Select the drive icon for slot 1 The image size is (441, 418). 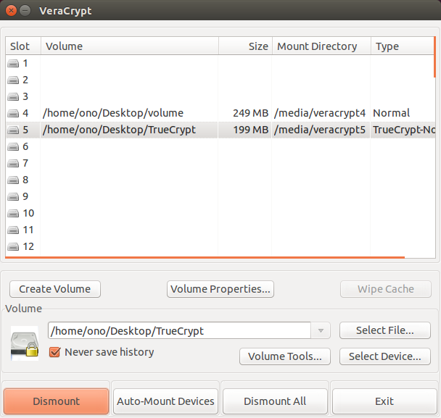click(13, 64)
